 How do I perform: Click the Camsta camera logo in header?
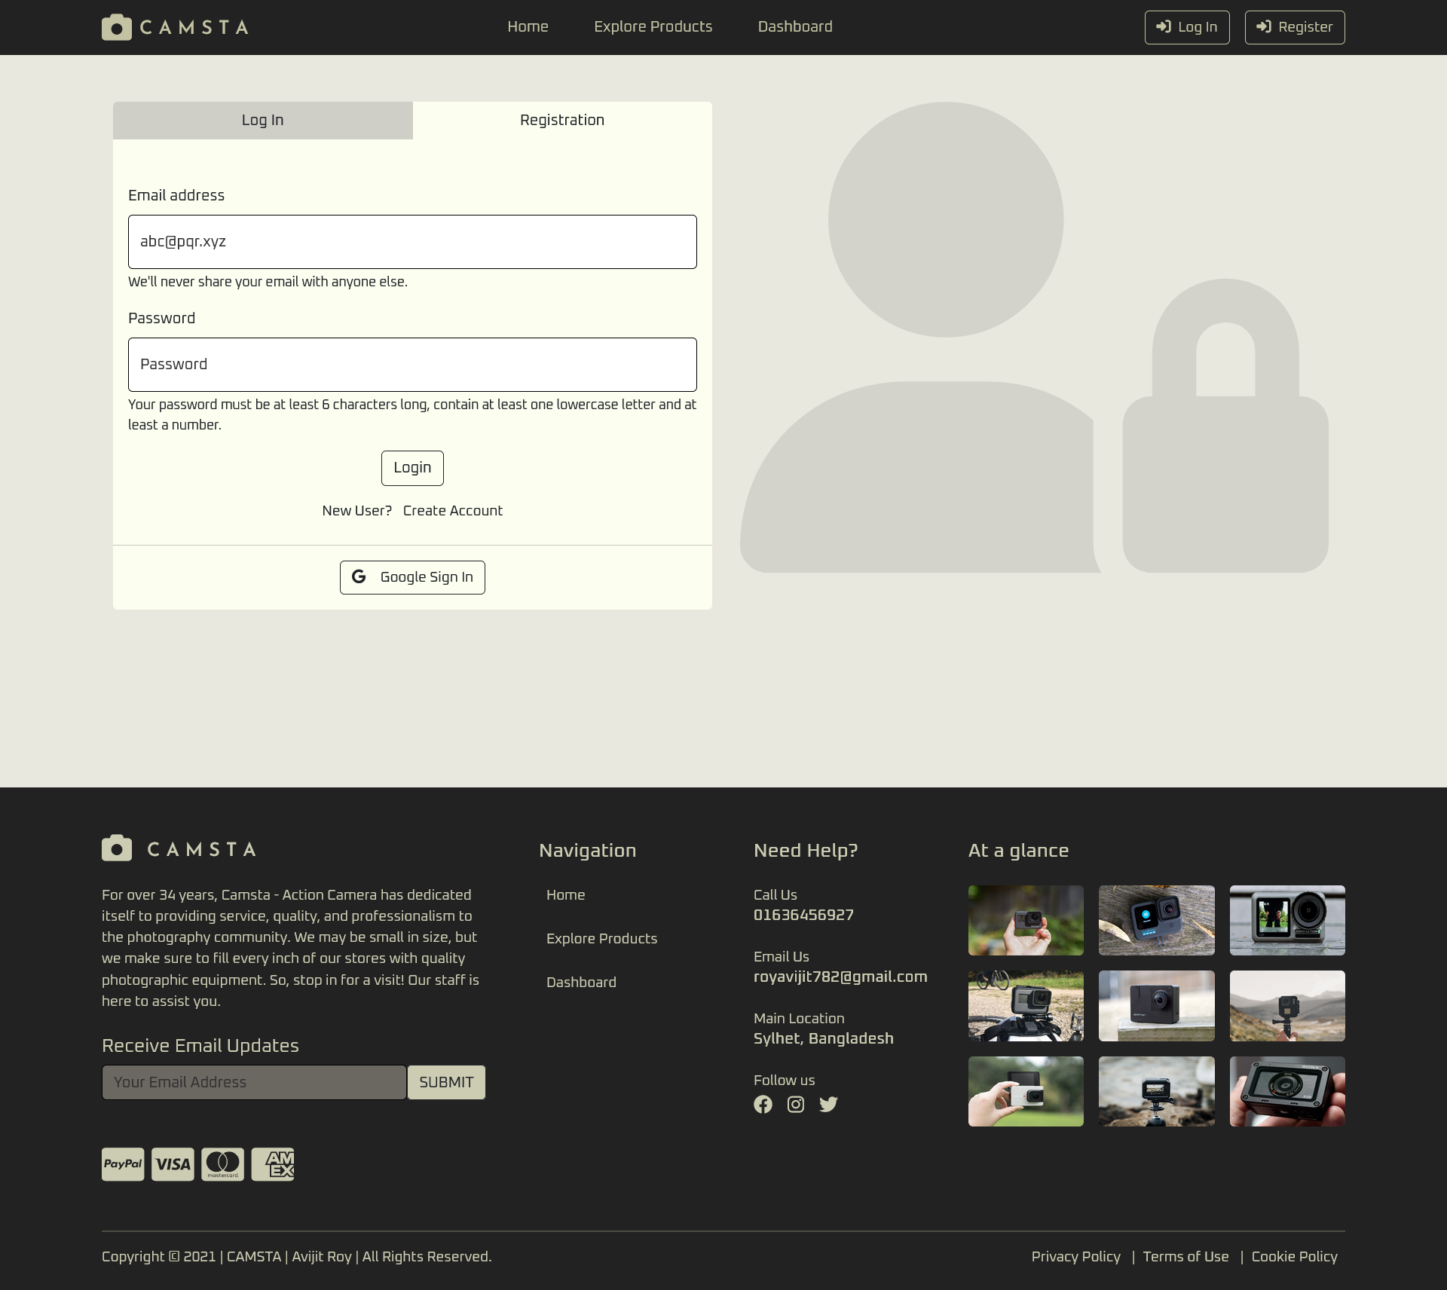[117, 27]
